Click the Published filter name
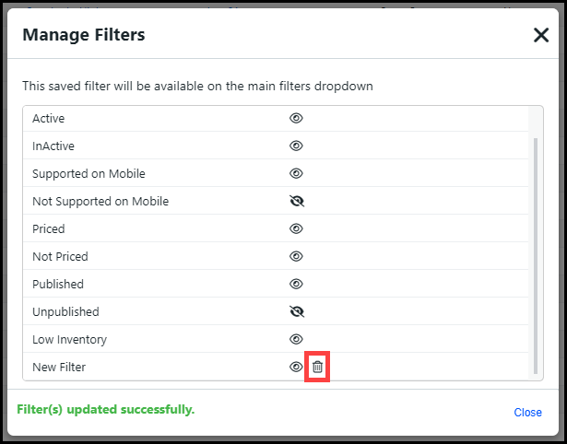The width and height of the screenshot is (567, 444). click(58, 284)
